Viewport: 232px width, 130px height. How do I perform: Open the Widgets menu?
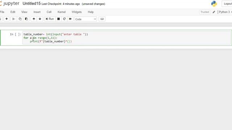(x=76, y=12)
